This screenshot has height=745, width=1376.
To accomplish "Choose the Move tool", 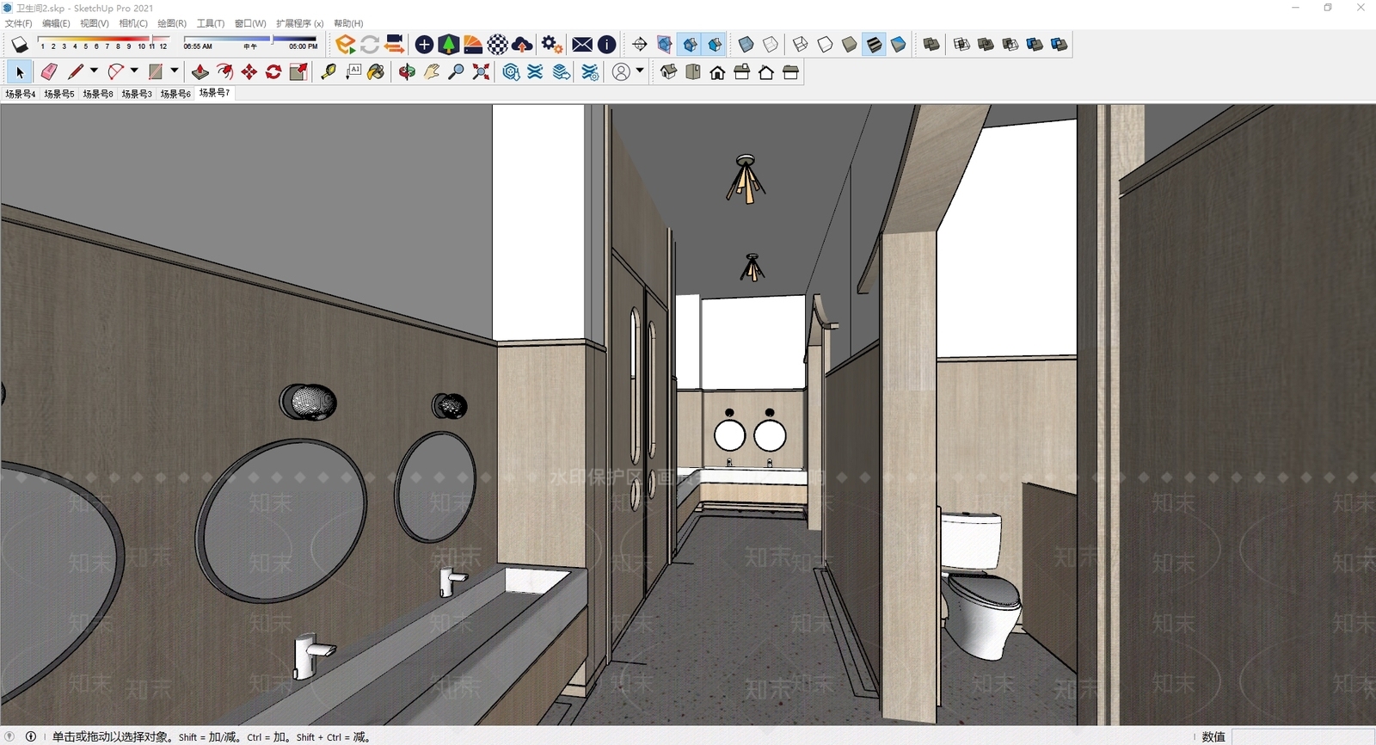I will (249, 72).
